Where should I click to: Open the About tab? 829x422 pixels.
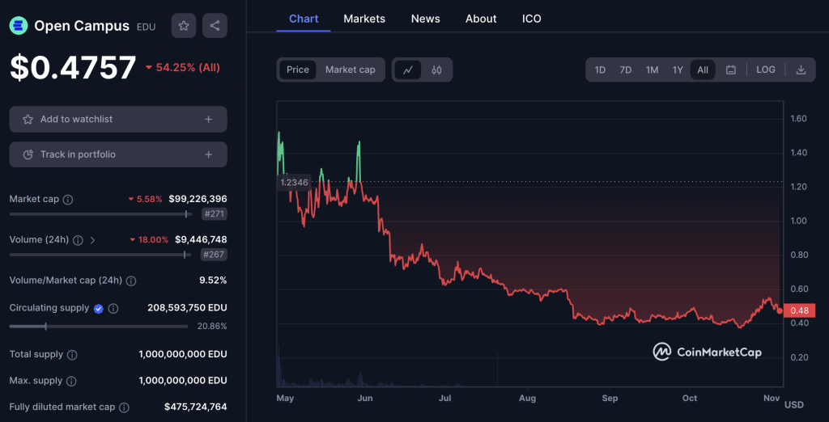coord(481,19)
